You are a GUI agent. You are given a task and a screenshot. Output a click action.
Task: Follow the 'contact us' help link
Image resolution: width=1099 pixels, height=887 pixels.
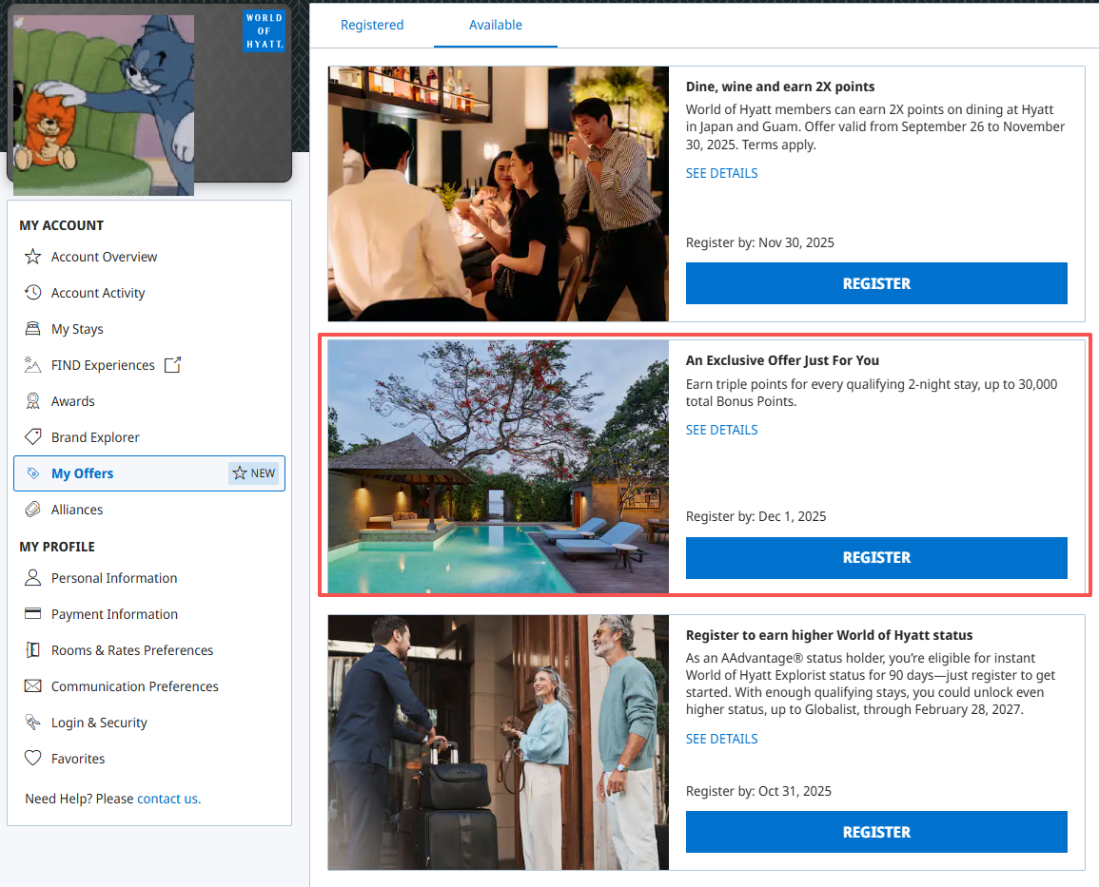(168, 799)
